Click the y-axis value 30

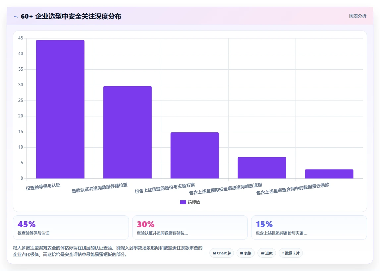tap(21, 85)
